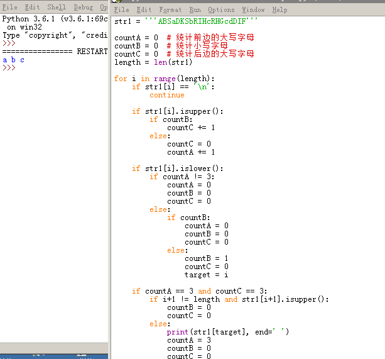Open the Shell menu in the shell window
The image size is (385, 359).
coord(57,8)
